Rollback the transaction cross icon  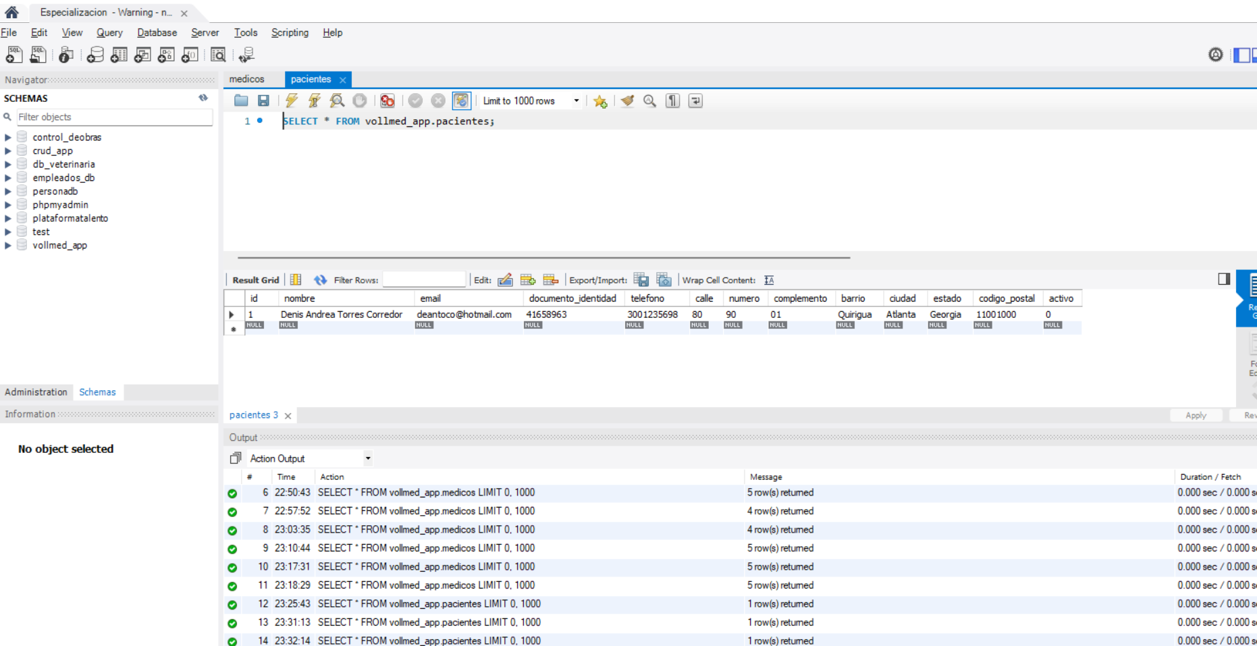point(438,101)
